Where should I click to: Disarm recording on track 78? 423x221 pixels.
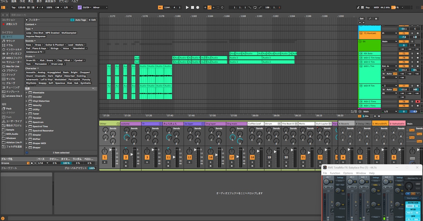(417, 102)
